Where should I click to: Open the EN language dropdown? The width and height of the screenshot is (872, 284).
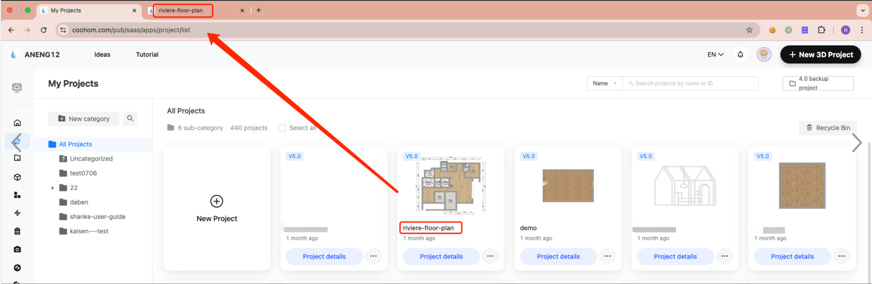pos(715,55)
